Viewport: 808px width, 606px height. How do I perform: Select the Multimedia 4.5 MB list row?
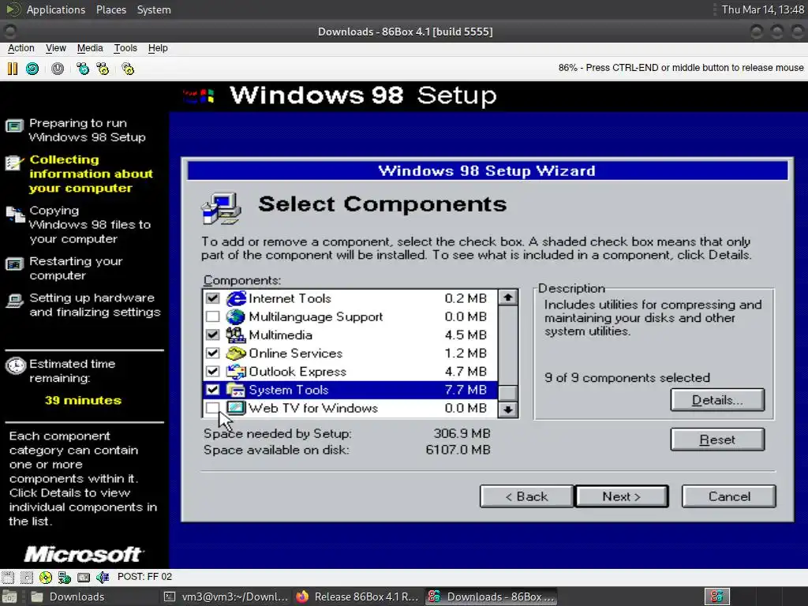(x=350, y=335)
